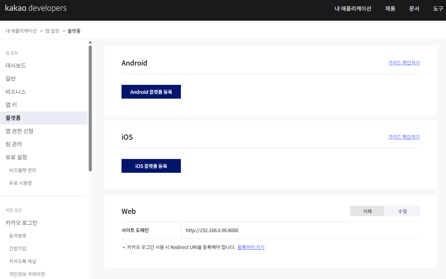Click the iOS section heading
This screenshot has width=446, height=279.
click(127, 137)
